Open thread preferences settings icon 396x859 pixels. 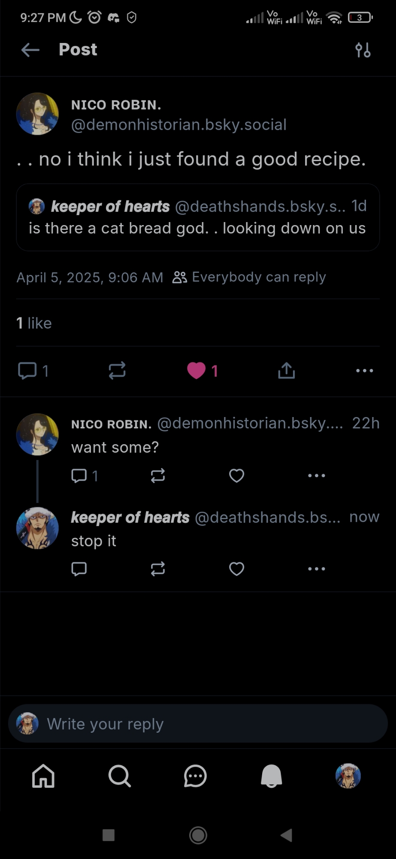tap(363, 50)
